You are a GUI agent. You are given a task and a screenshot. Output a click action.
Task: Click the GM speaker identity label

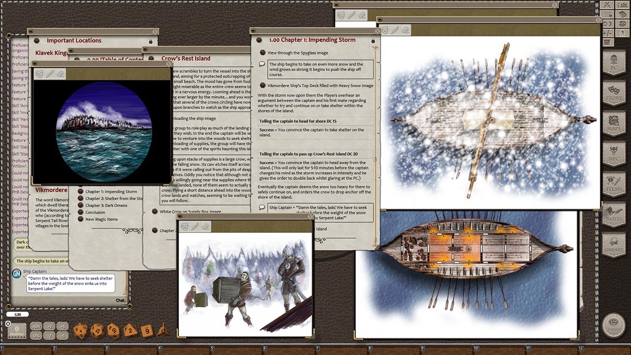point(17,314)
